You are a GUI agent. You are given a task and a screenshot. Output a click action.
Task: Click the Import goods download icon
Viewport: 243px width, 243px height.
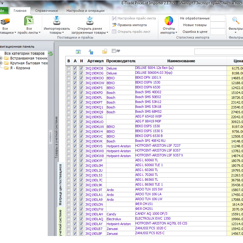click(x=57, y=21)
